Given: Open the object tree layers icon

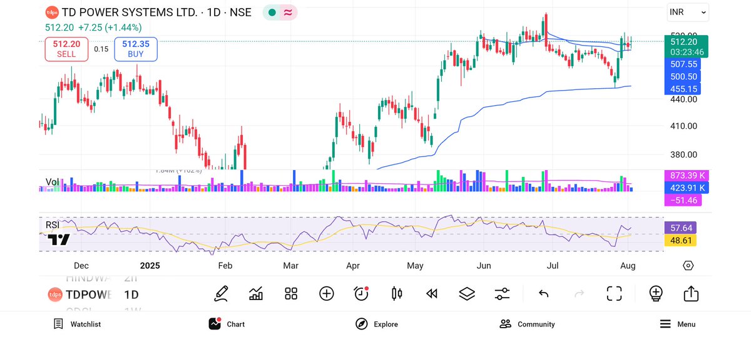Looking at the screenshot, I should pos(466,293).
